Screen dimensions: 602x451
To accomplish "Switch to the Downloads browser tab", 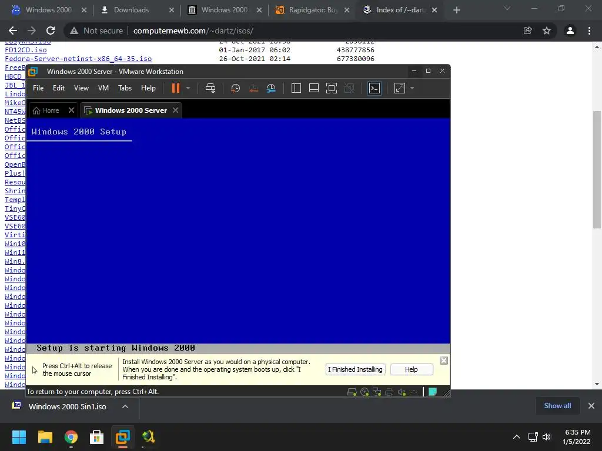I will coord(131,10).
